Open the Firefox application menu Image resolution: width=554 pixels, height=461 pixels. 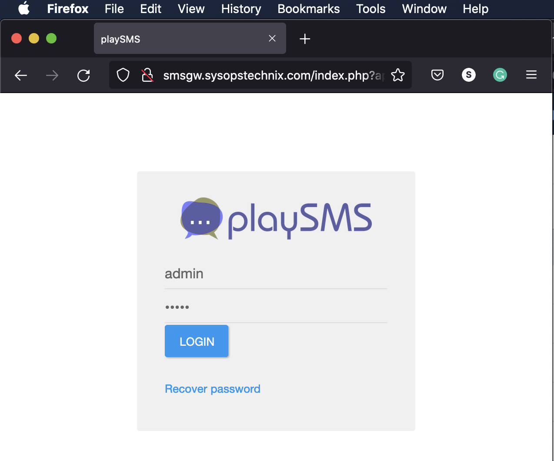click(x=68, y=9)
